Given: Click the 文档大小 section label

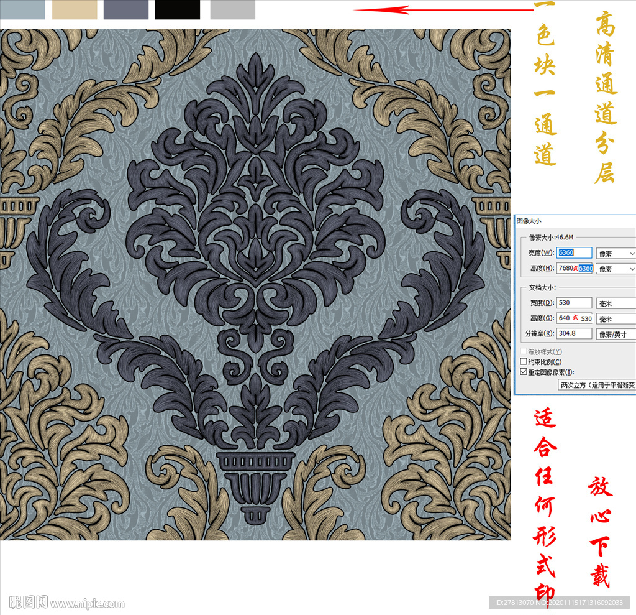Looking at the screenshot, I should [542, 287].
